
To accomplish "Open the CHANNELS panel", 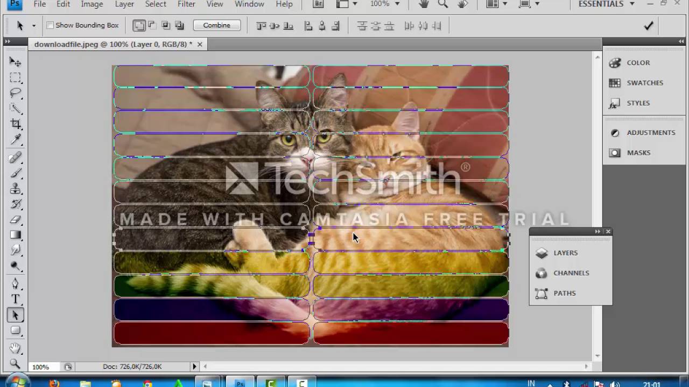I will pos(571,273).
